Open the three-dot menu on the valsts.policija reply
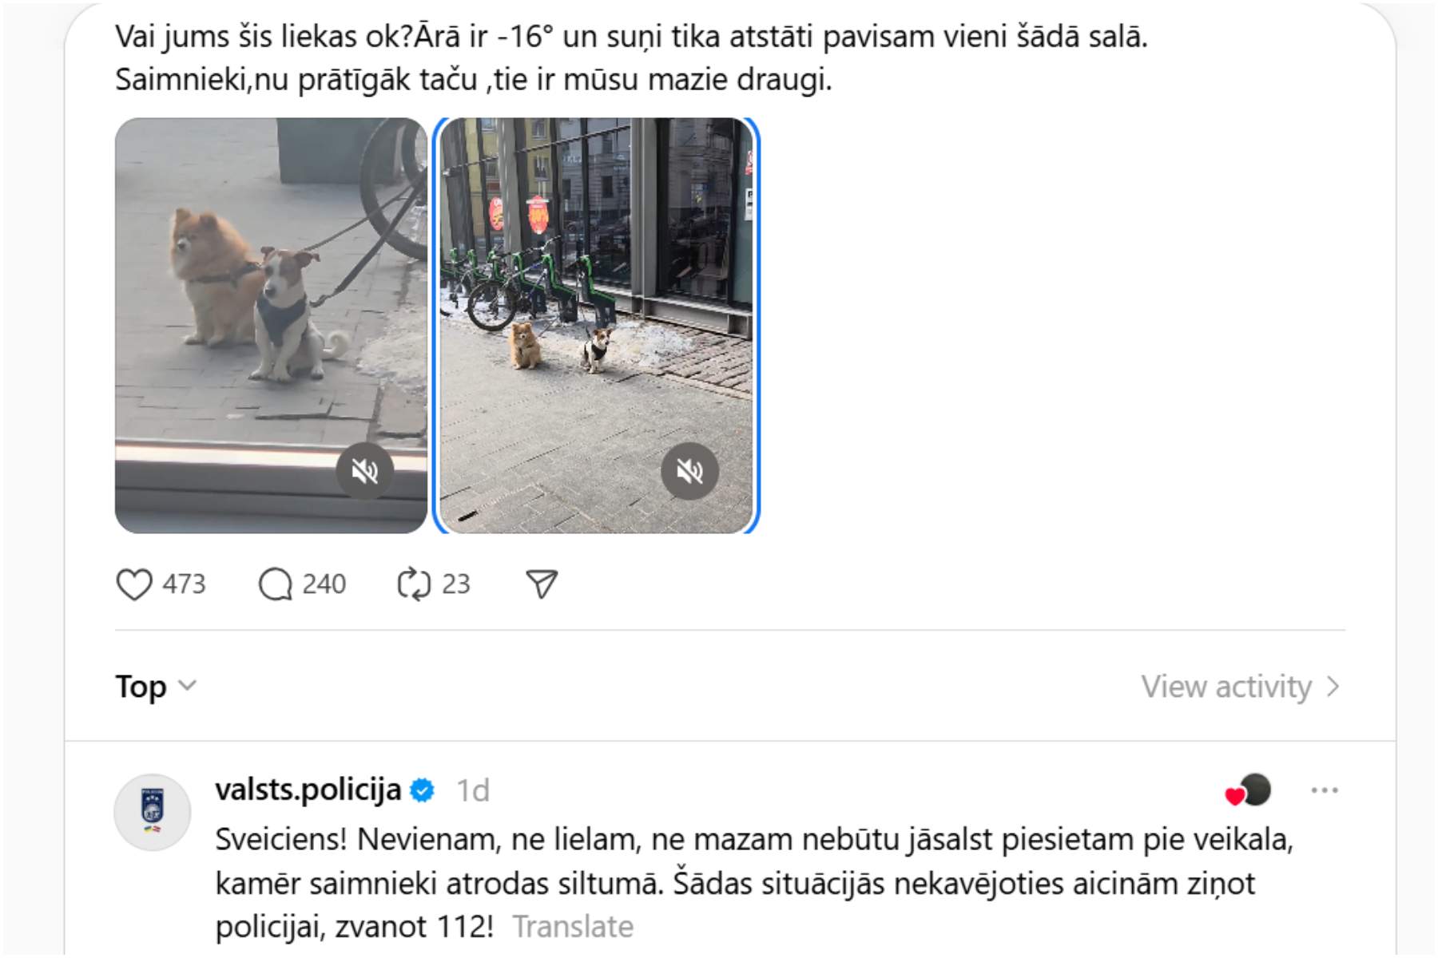Image resolution: width=1438 pixels, height=958 pixels. (x=1325, y=790)
